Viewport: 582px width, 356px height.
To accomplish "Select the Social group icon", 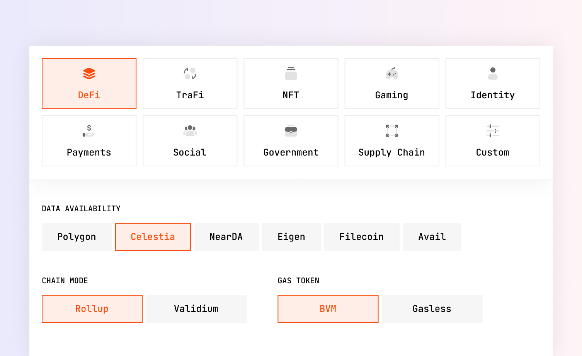I will tap(190, 131).
